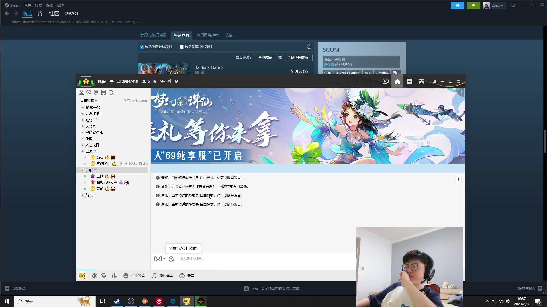Click the airplane icon in channel header
Screen dimensions: 547x307
coord(162,82)
